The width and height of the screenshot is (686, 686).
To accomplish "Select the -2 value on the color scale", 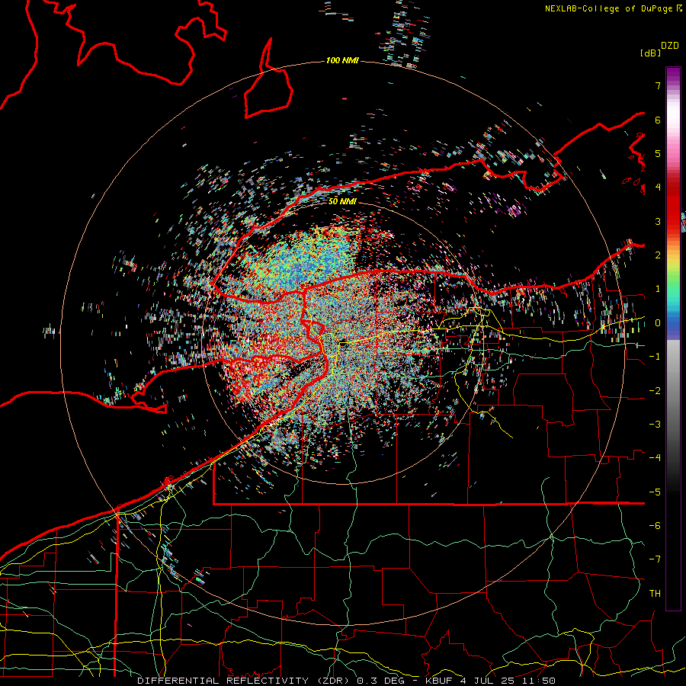I will click(x=655, y=391).
